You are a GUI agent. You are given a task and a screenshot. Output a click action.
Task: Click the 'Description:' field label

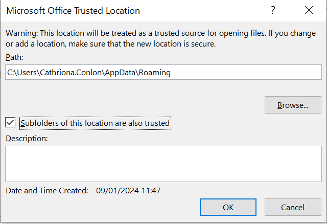coord(27,138)
